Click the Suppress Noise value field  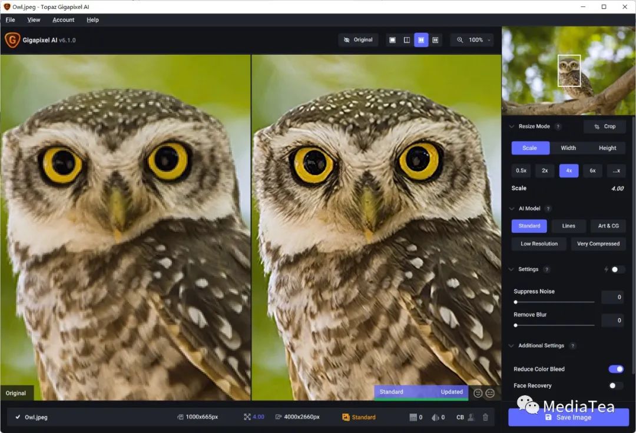[x=612, y=297]
